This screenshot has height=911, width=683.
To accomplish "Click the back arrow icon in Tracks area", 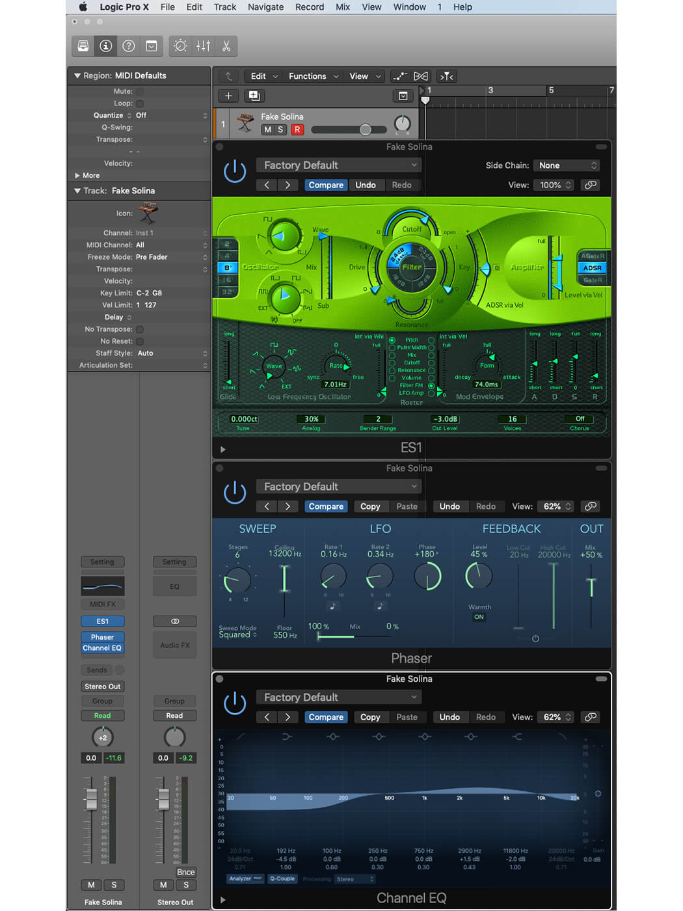I will pos(228,76).
